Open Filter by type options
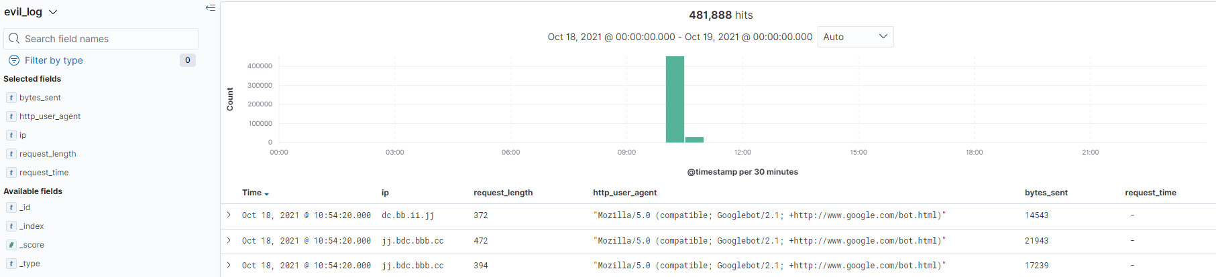This screenshot has width=1216, height=277. tap(54, 60)
